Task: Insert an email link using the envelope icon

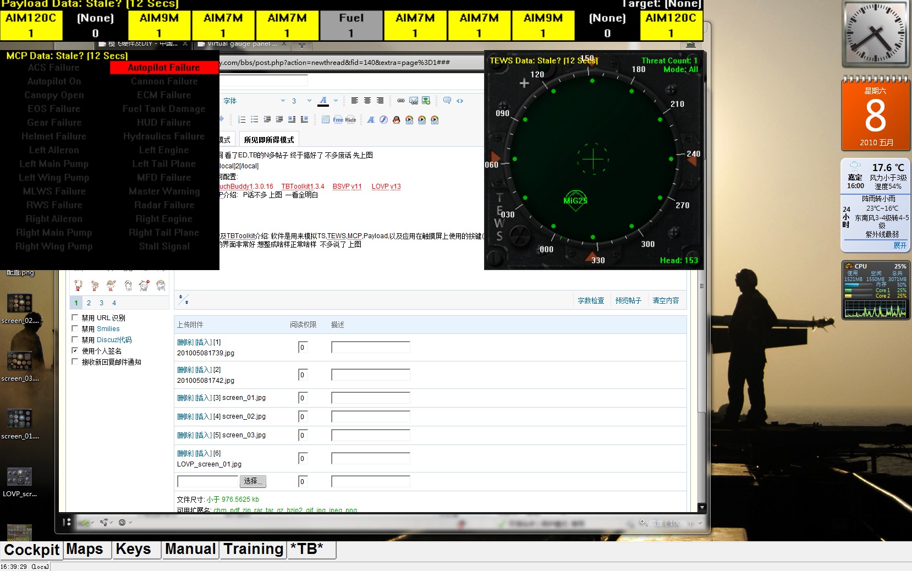Action: [x=414, y=101]
